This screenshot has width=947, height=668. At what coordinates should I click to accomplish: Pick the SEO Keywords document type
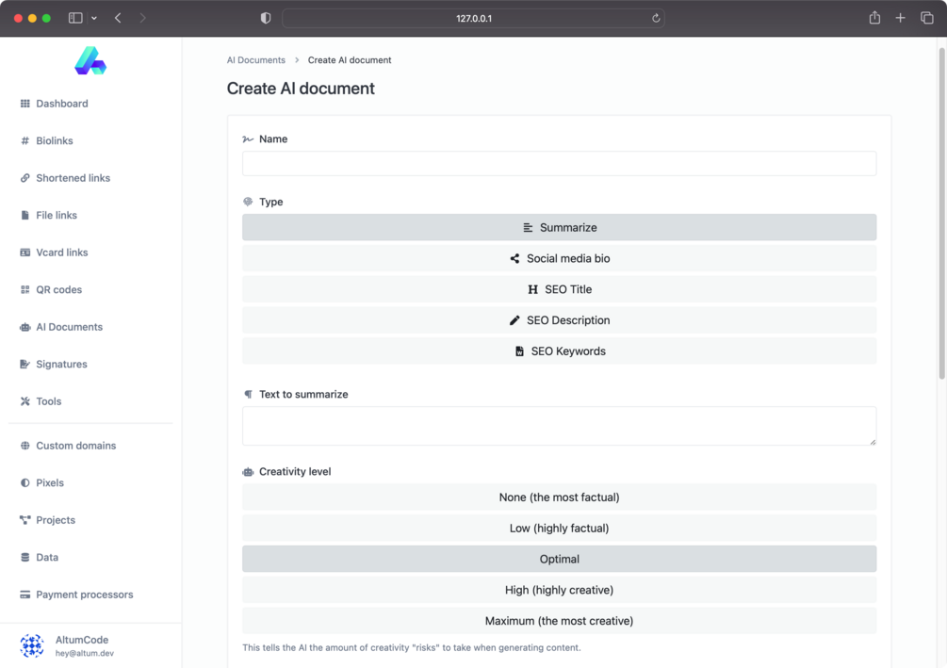pyautogui.click(x=560, y=350)
